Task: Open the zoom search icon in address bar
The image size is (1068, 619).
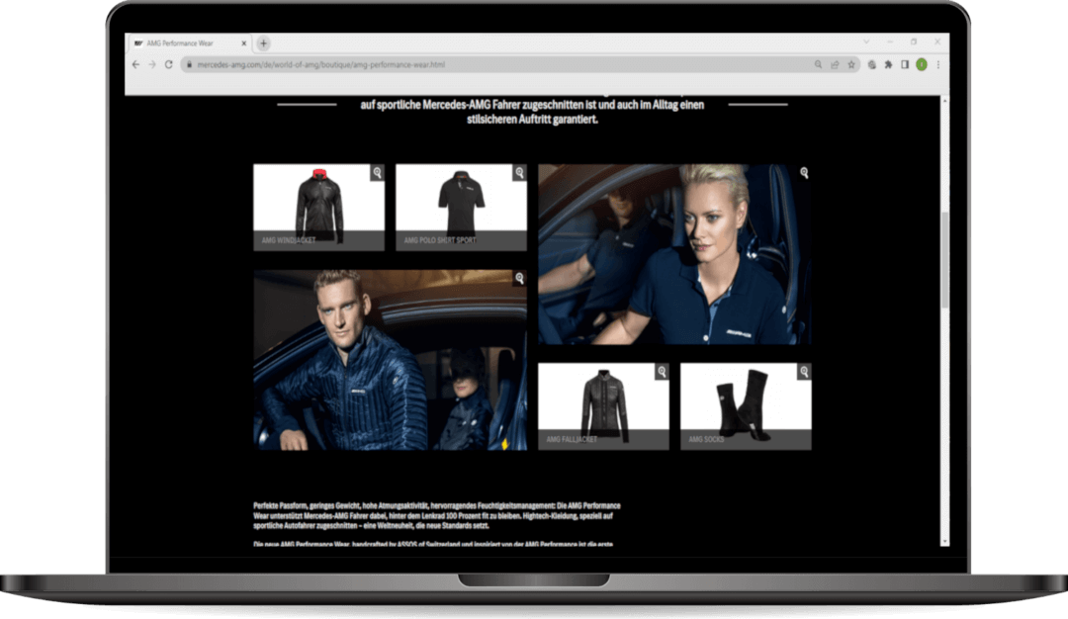Action: [818, 64]
